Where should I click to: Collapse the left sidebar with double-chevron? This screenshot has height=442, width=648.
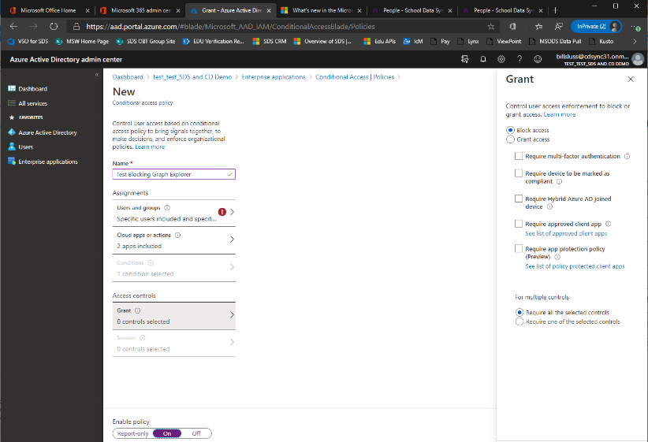pos(97,75)
